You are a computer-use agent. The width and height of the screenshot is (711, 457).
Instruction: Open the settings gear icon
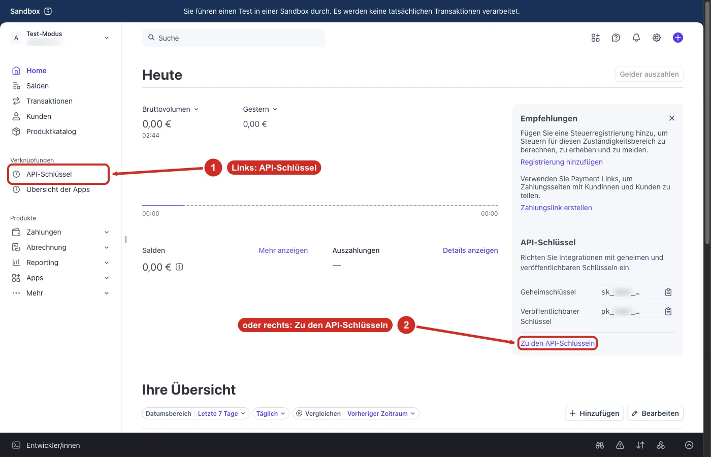(657, 38)
